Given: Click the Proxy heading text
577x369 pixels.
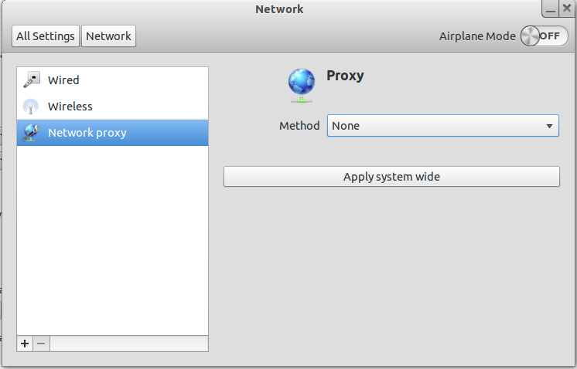Looking at the screenshot, I should [x=345, y=76].
